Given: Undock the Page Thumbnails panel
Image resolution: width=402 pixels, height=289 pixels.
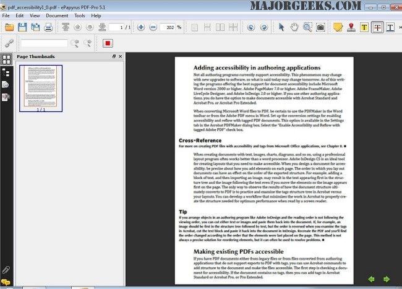Looking at the screenshot, I should [x=114, y=56].
